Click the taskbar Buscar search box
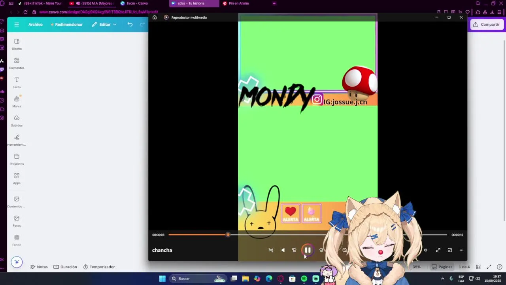Screen dimensions: 506x285 (198, 279)
